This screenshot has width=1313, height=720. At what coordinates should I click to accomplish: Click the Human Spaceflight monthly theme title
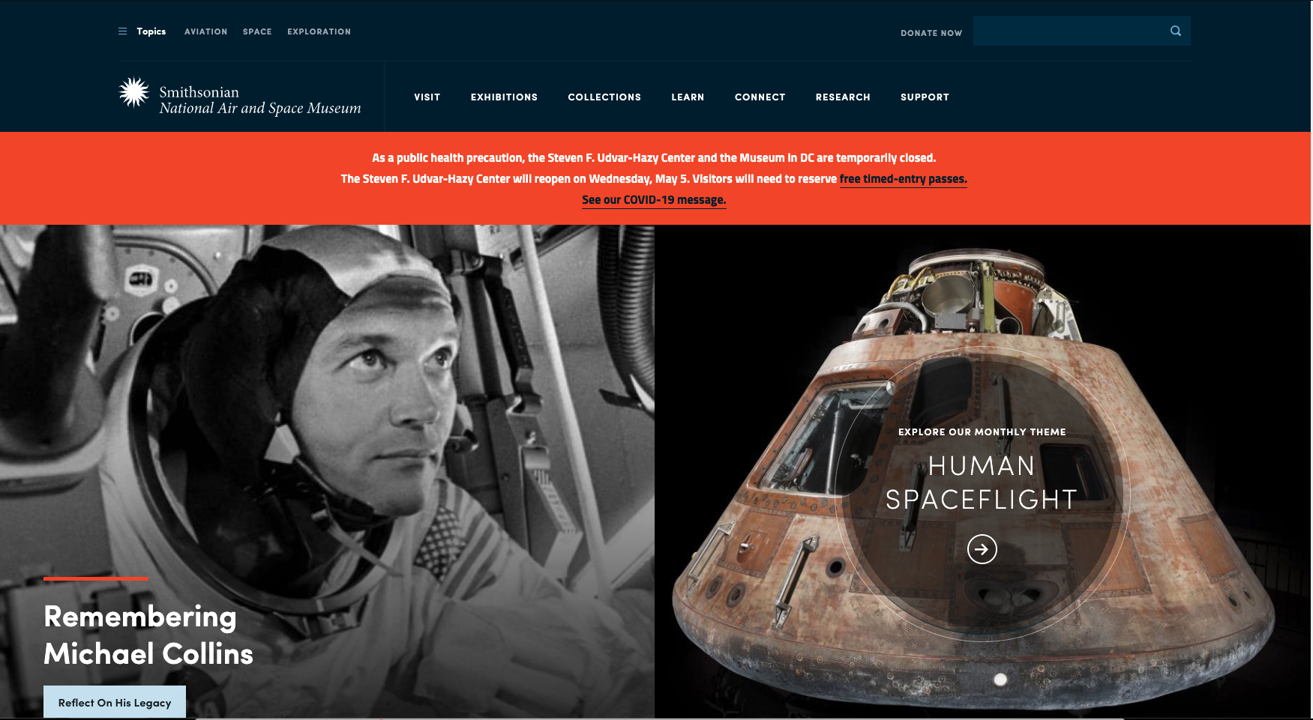coord(982,482)
